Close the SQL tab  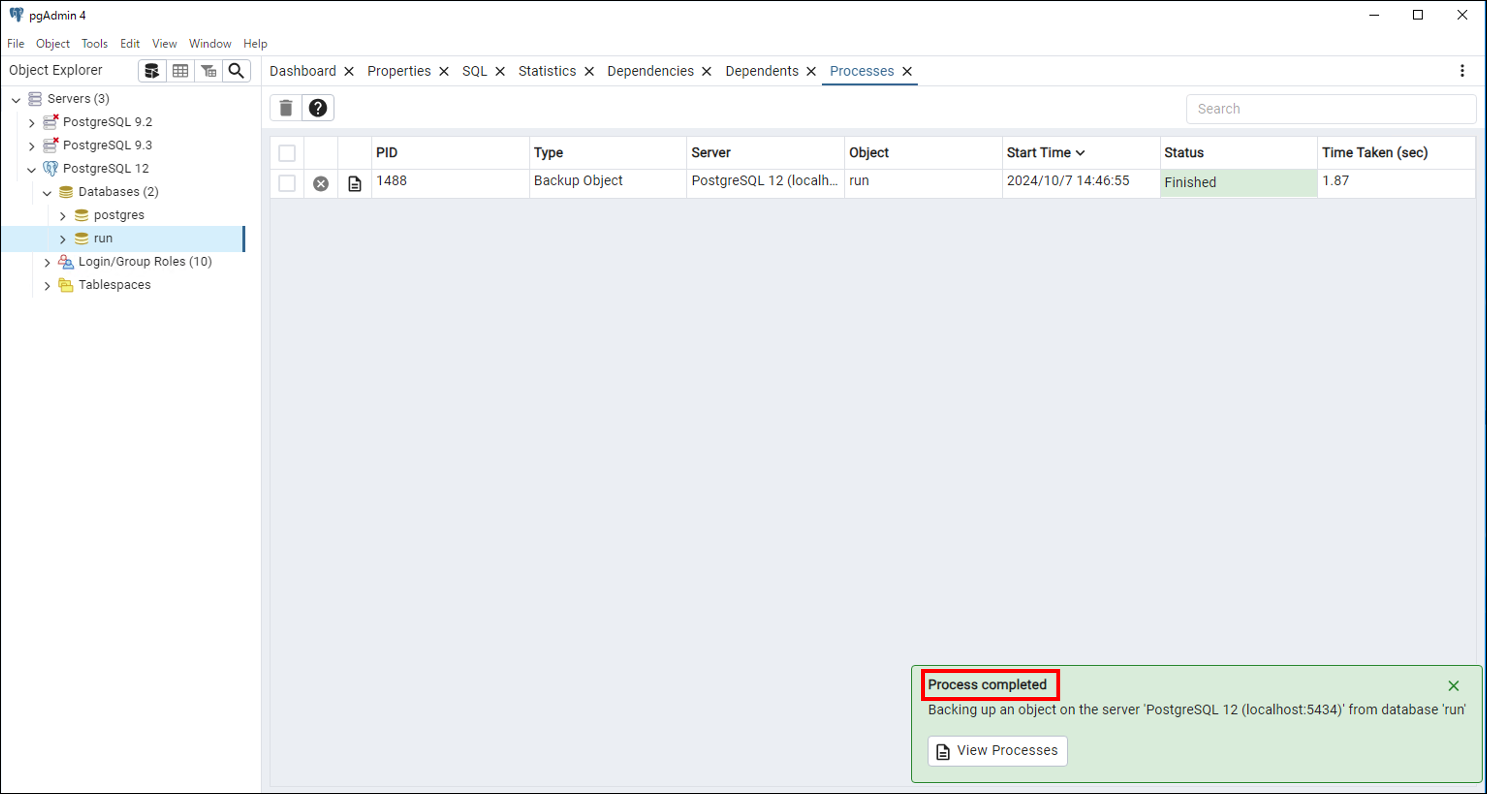coord(500,71)
